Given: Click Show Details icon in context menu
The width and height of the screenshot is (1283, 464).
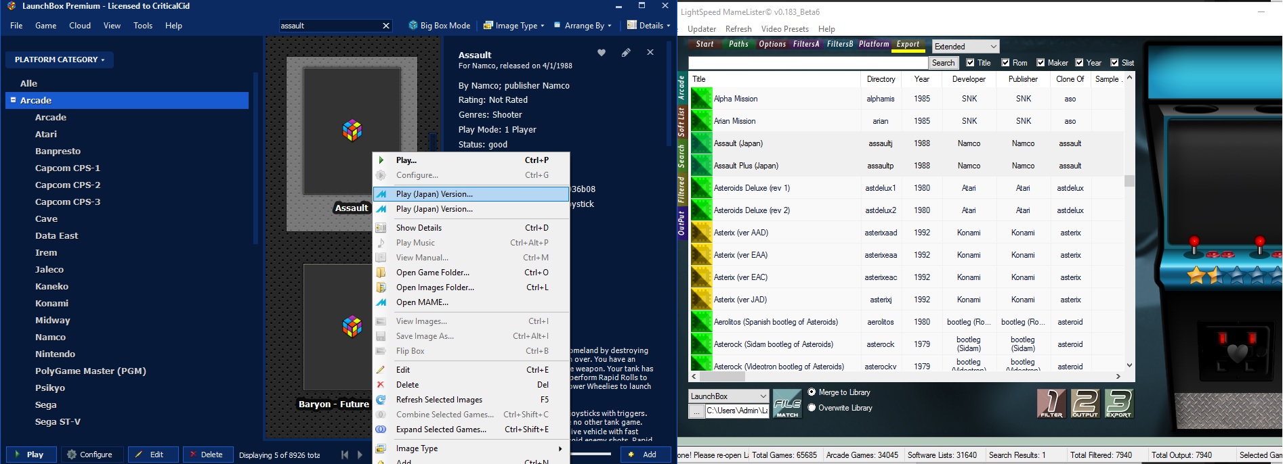Looking at the screenshot, I should click(x=381, y=228).
